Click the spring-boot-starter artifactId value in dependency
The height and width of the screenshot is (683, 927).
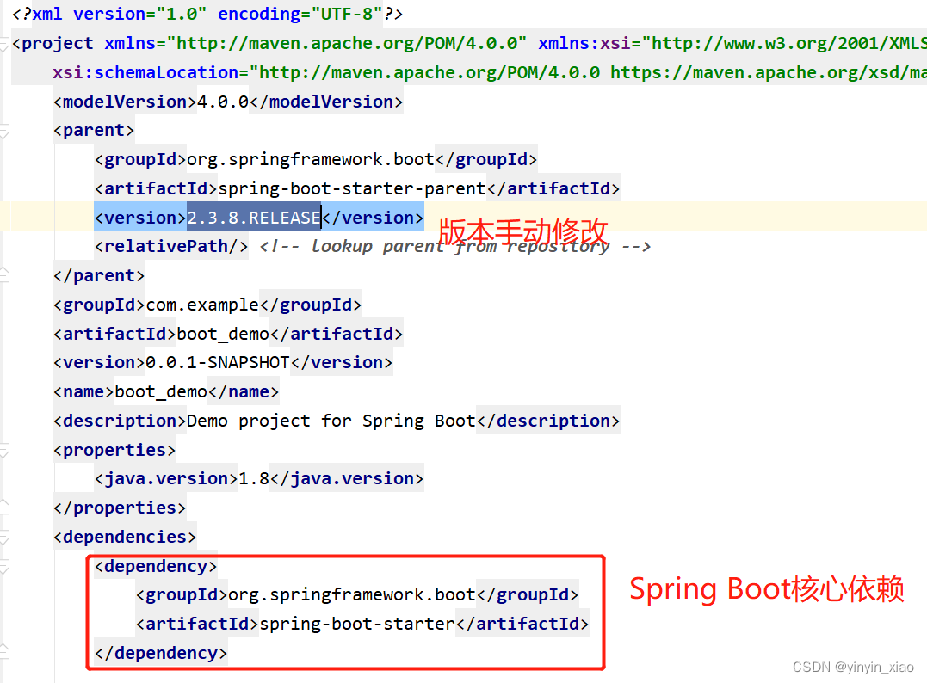[357, 624]
